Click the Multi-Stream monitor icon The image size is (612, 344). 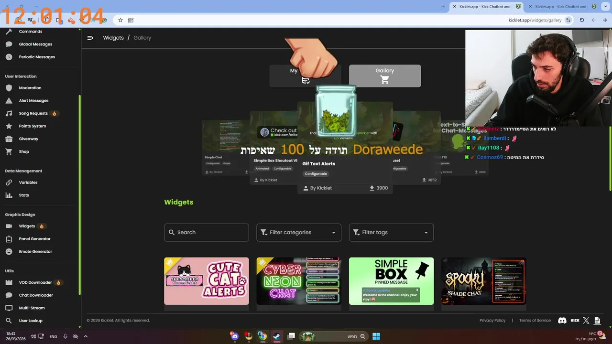pyautogui.click(x=9, y=308)
